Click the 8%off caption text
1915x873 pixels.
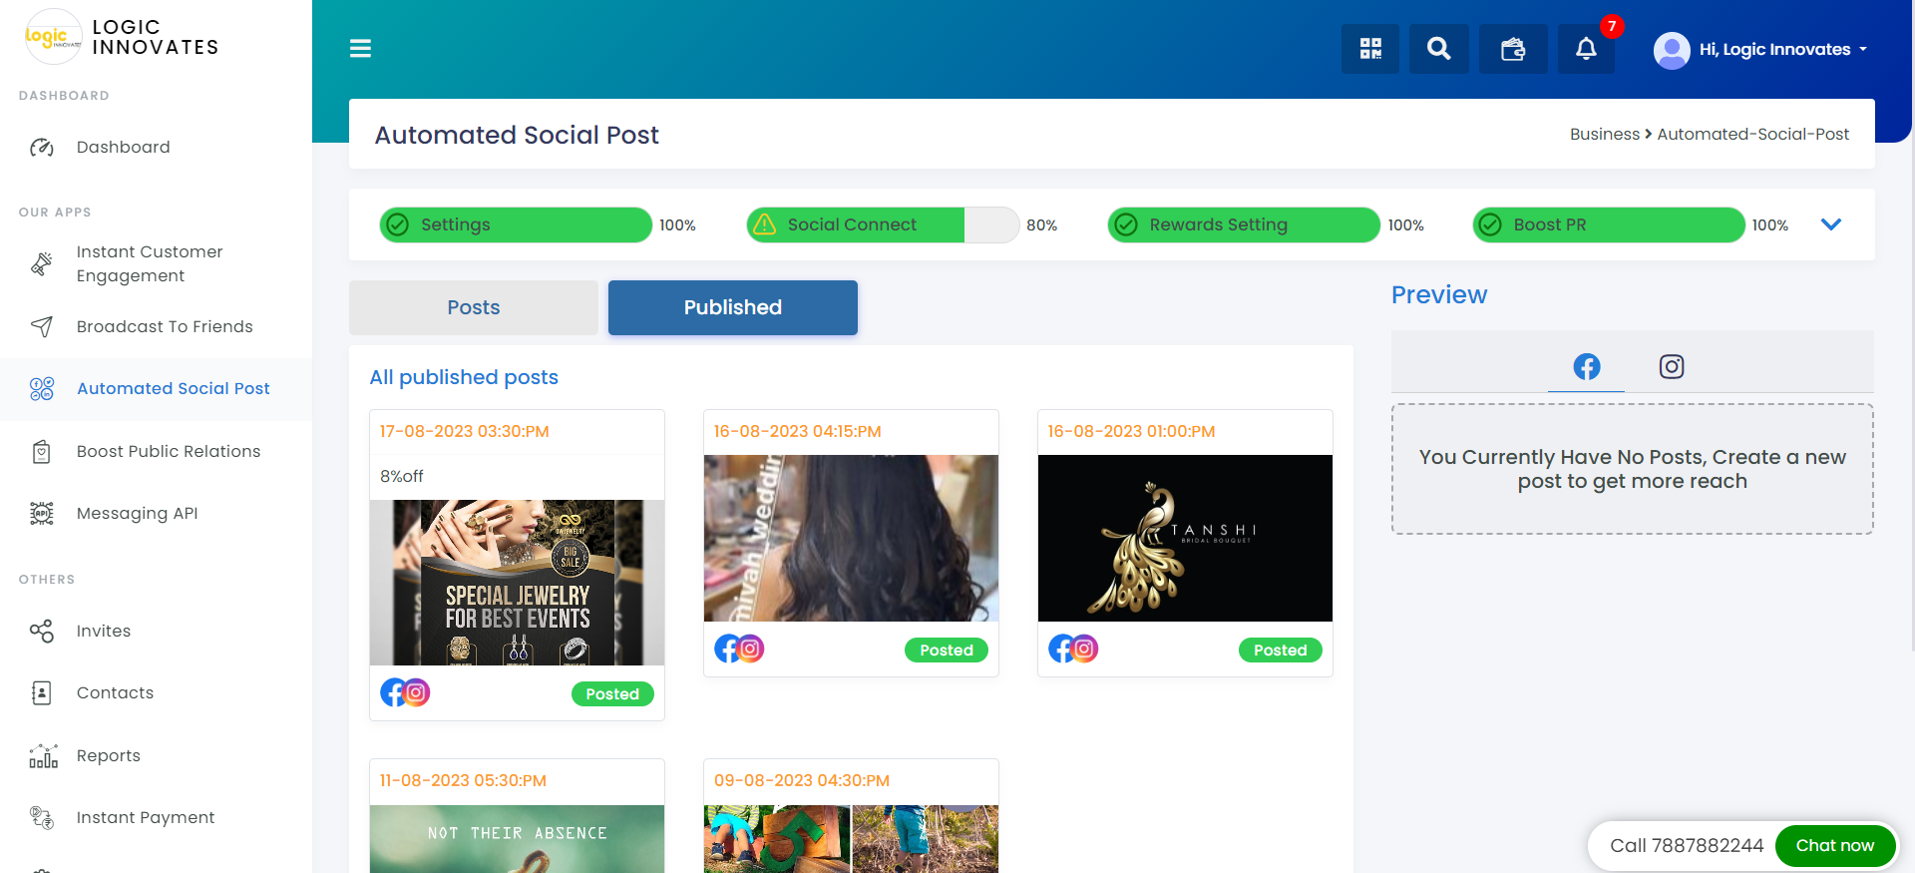[402, 477]
